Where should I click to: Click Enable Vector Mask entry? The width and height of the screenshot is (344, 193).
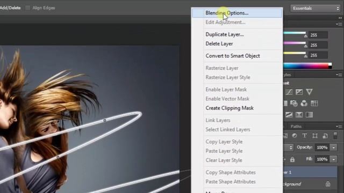237,99
